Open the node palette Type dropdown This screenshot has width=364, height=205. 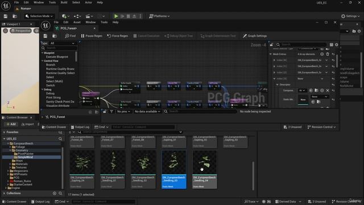coord(63,43)
